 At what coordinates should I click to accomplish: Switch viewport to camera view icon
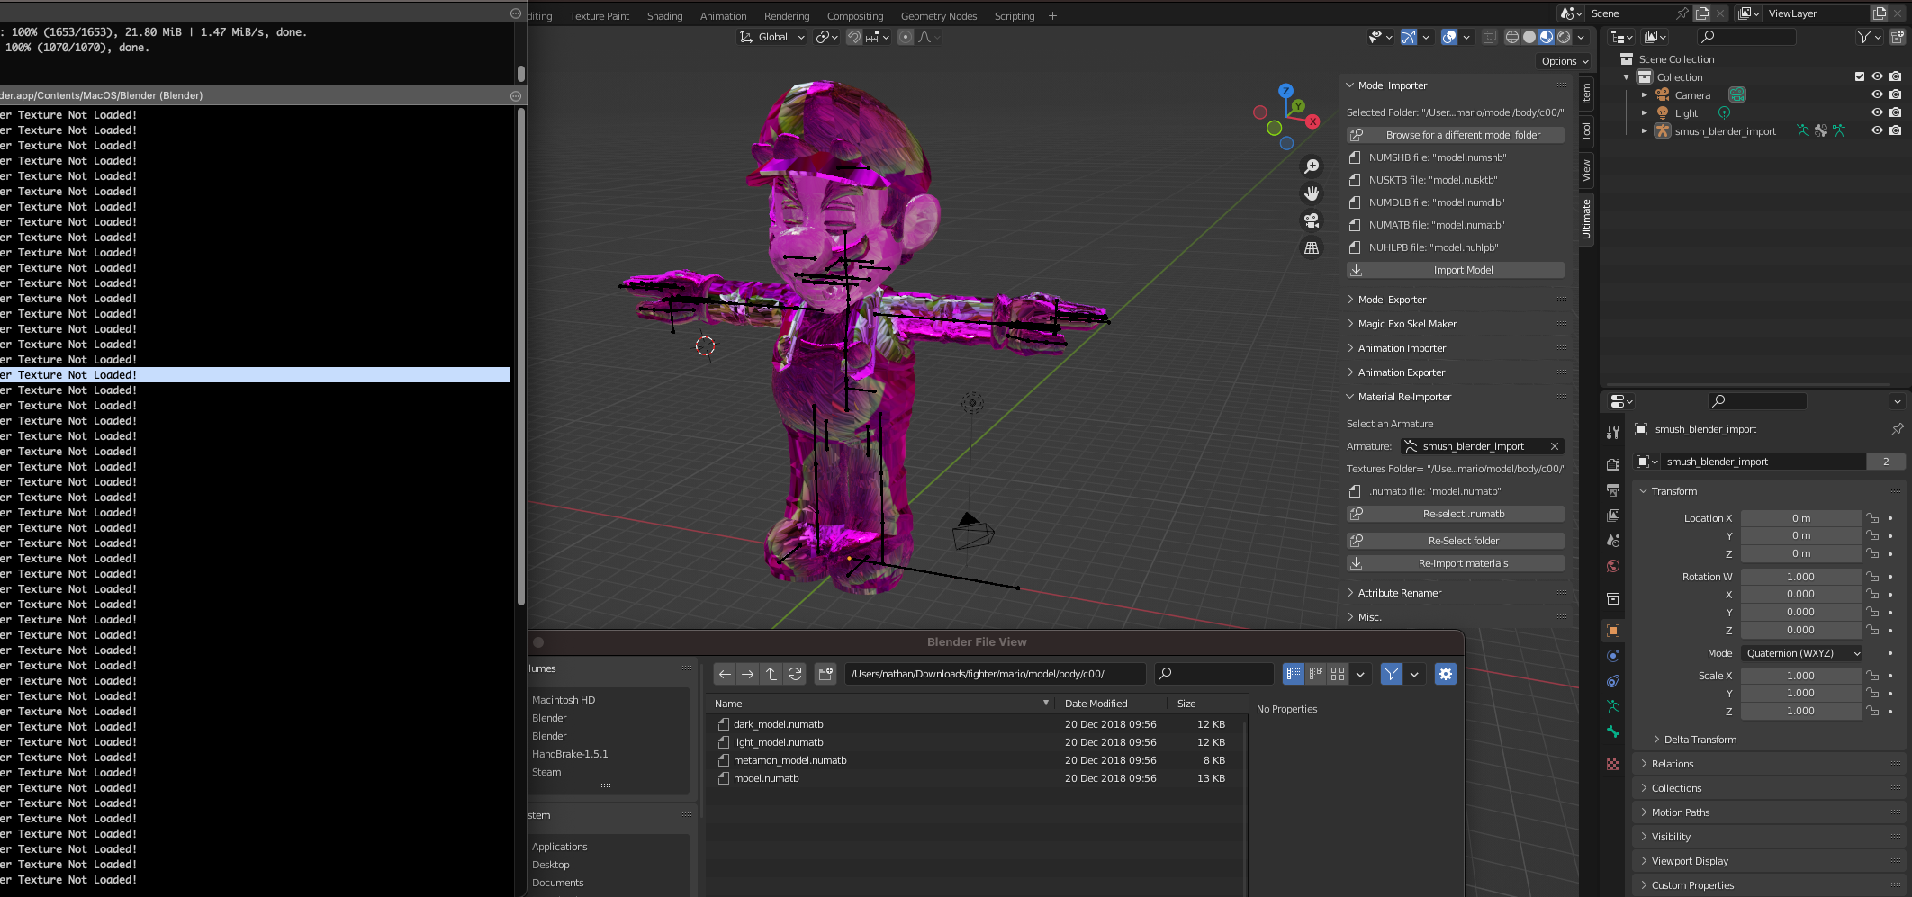1312,220
